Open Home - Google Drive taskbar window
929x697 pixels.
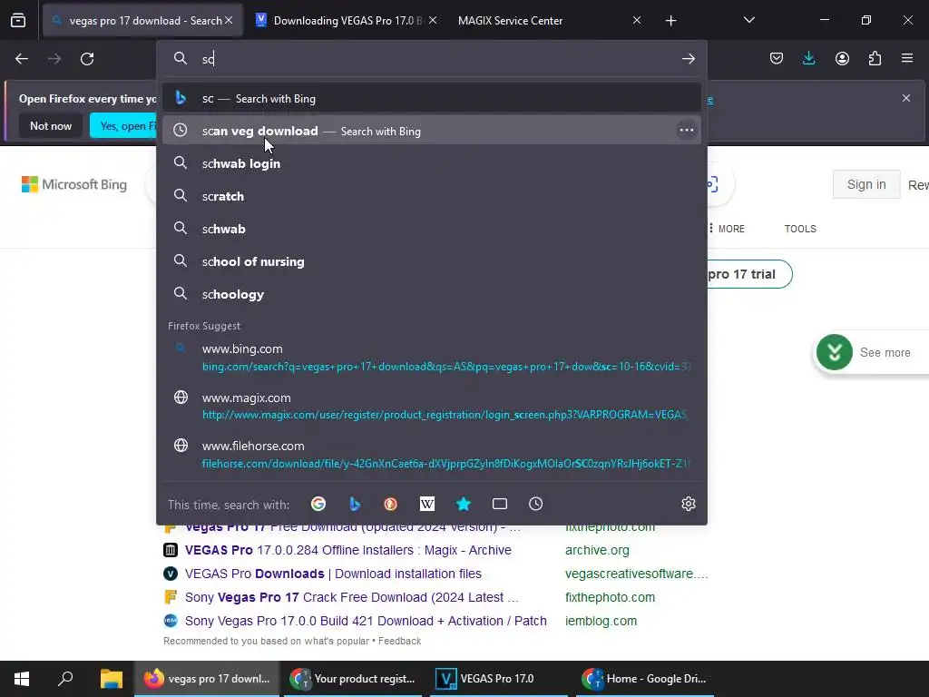[645, 679]
